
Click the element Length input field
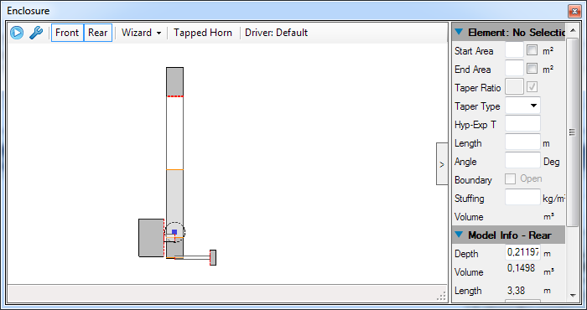[522, 142]
